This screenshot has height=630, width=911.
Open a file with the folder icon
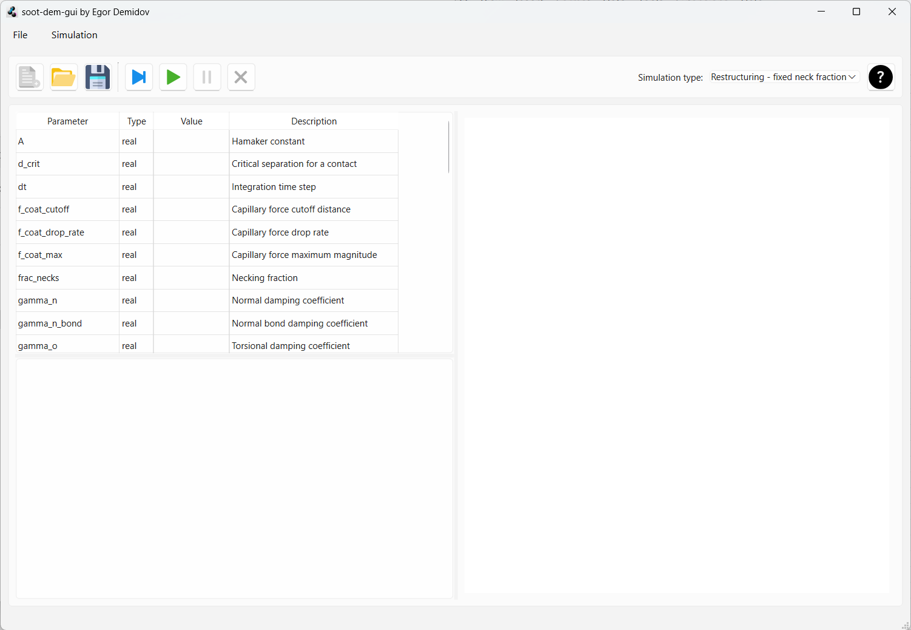coord(64,77)
